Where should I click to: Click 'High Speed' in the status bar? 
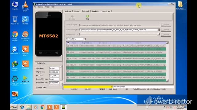click(x=113, y=89)
